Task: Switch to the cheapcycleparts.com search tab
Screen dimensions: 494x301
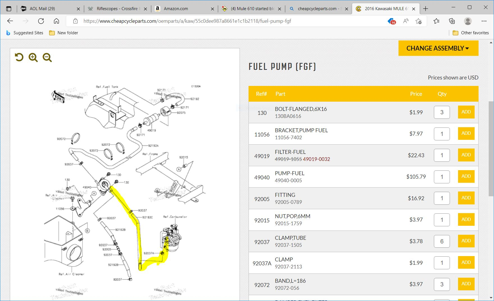Action: pyautogui.click(x=318, y=9)
